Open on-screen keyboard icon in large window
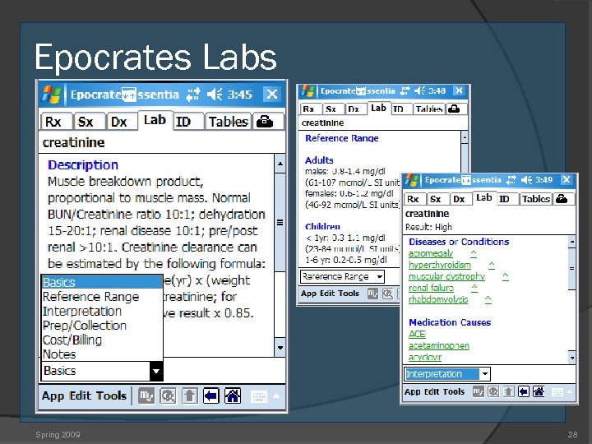Viewport: 592px width, 444px height. (259, 396)
